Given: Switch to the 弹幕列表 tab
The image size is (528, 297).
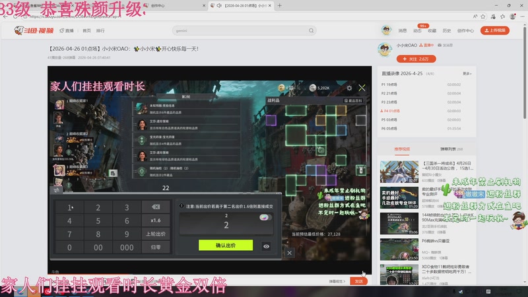Looking at the screenshot, I should 451,149.
